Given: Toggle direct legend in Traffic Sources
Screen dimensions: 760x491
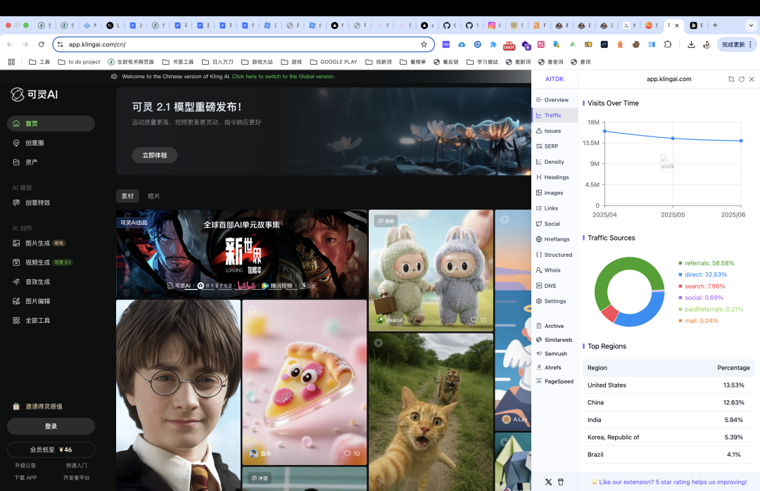Looking at the screenshot, I should (x=703, y=274).
